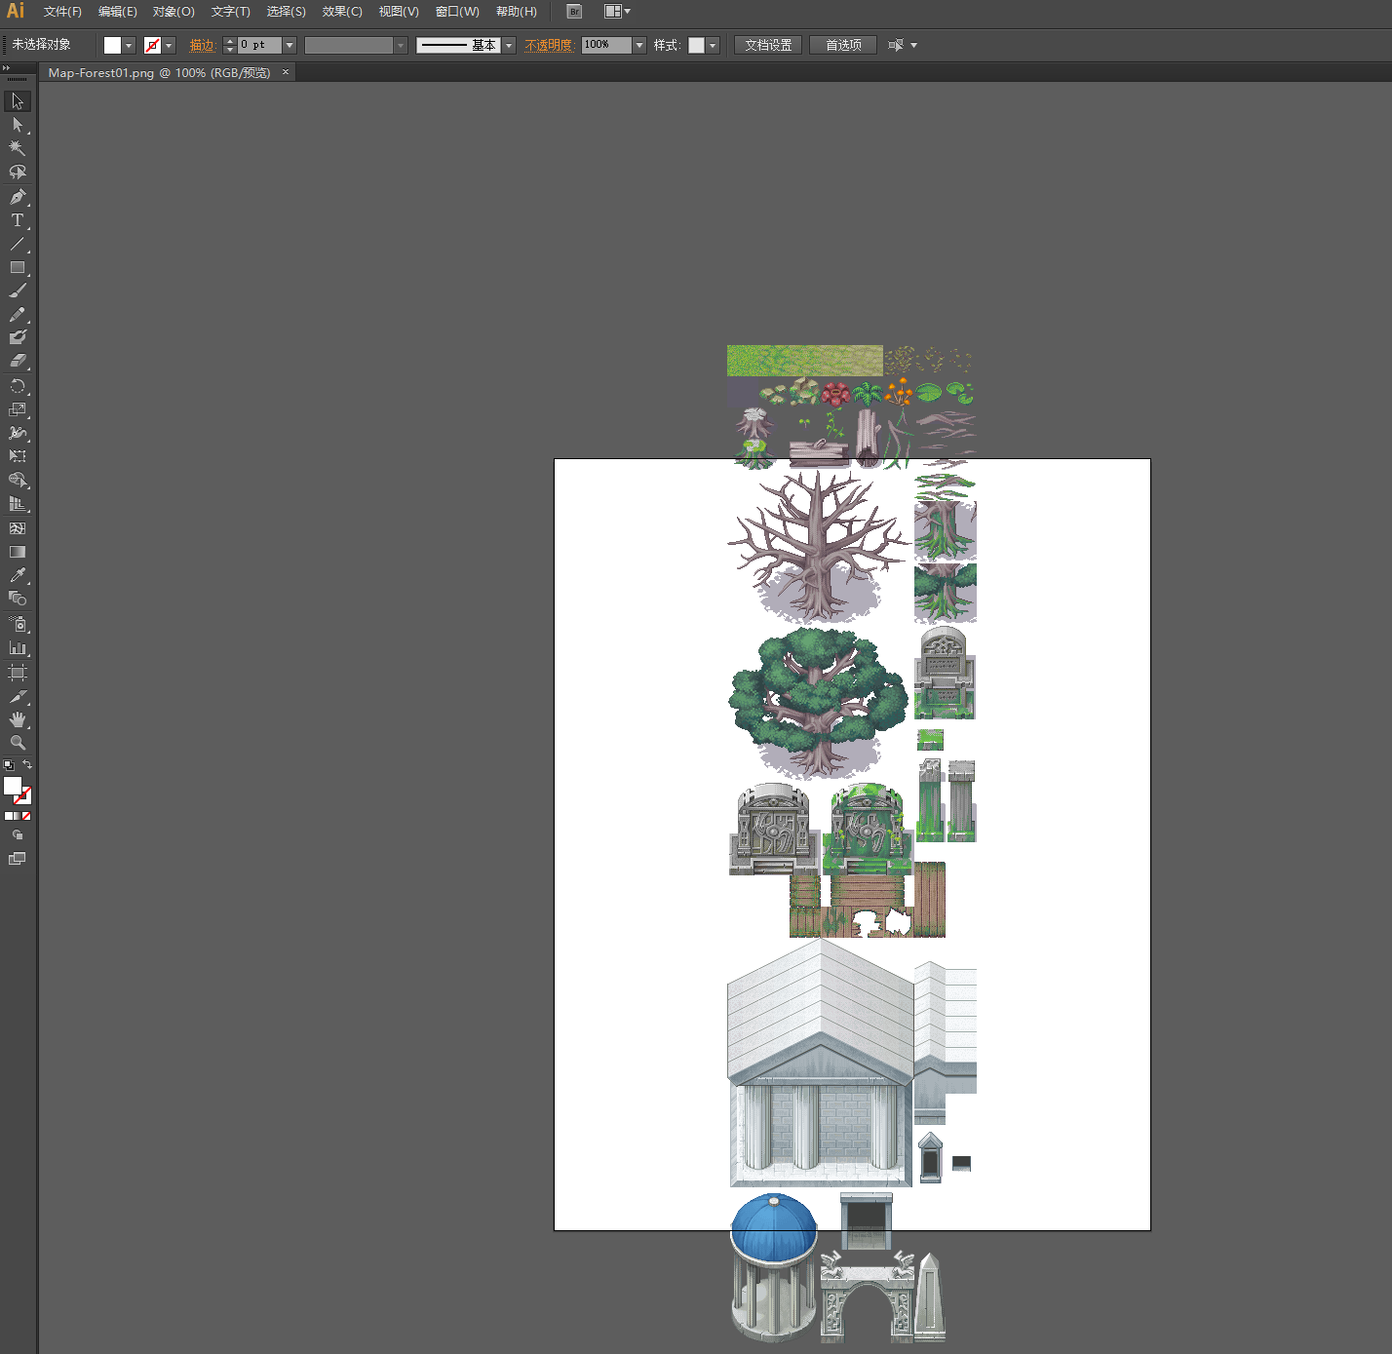Expand the stroke weight dropdown
The width and height of the screenshot is (1392, 1354).
point(290,46)
